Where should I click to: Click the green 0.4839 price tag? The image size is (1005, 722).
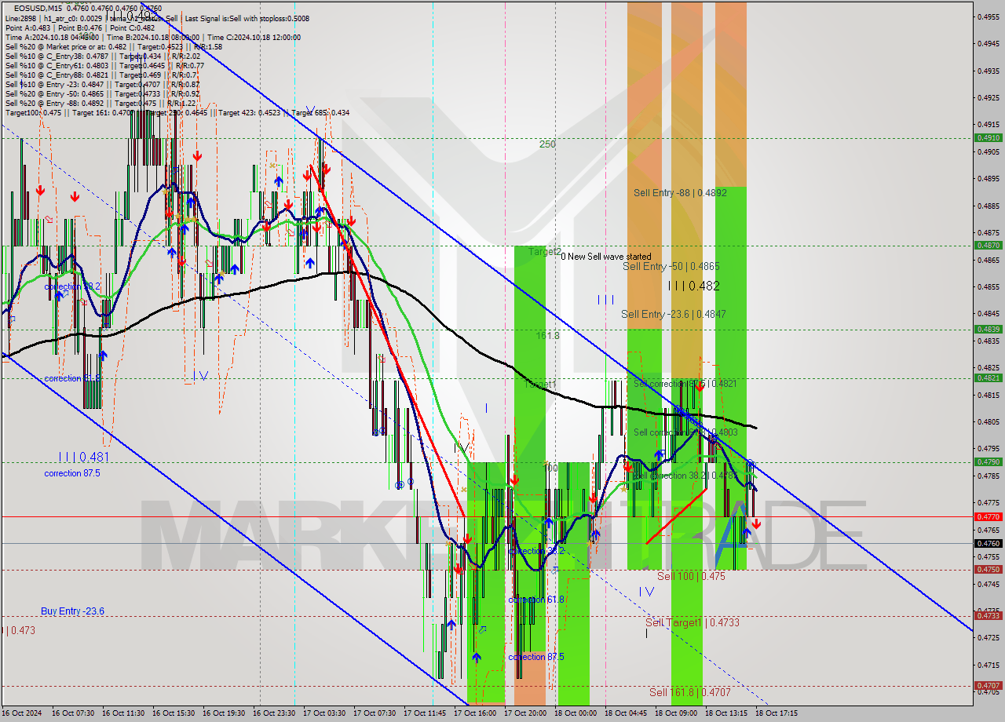click(988, 329)
